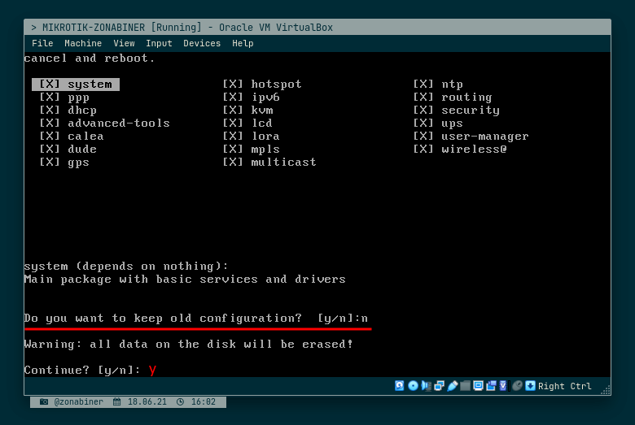Toggle the user-manager package checkbox
The width and height of the screenshot is (635, 425).
coord(423,136)
